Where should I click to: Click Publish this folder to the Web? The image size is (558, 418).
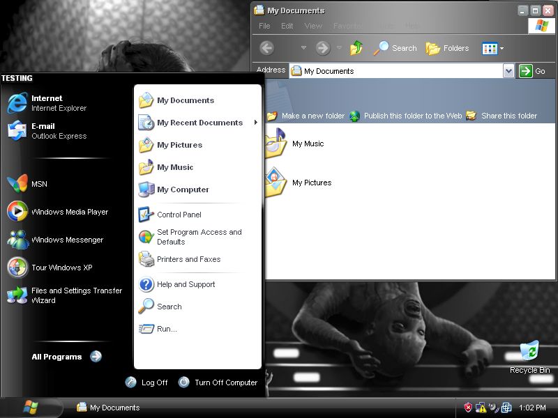405,116
